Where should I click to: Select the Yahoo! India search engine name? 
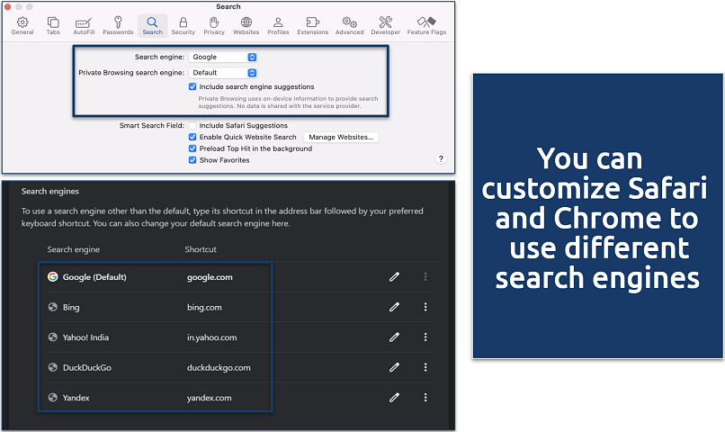tap(85, 337)
